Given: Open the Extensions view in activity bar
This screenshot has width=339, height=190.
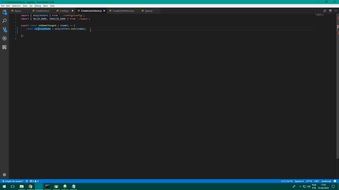Looking at the screenshot, I should click(4, 47).
